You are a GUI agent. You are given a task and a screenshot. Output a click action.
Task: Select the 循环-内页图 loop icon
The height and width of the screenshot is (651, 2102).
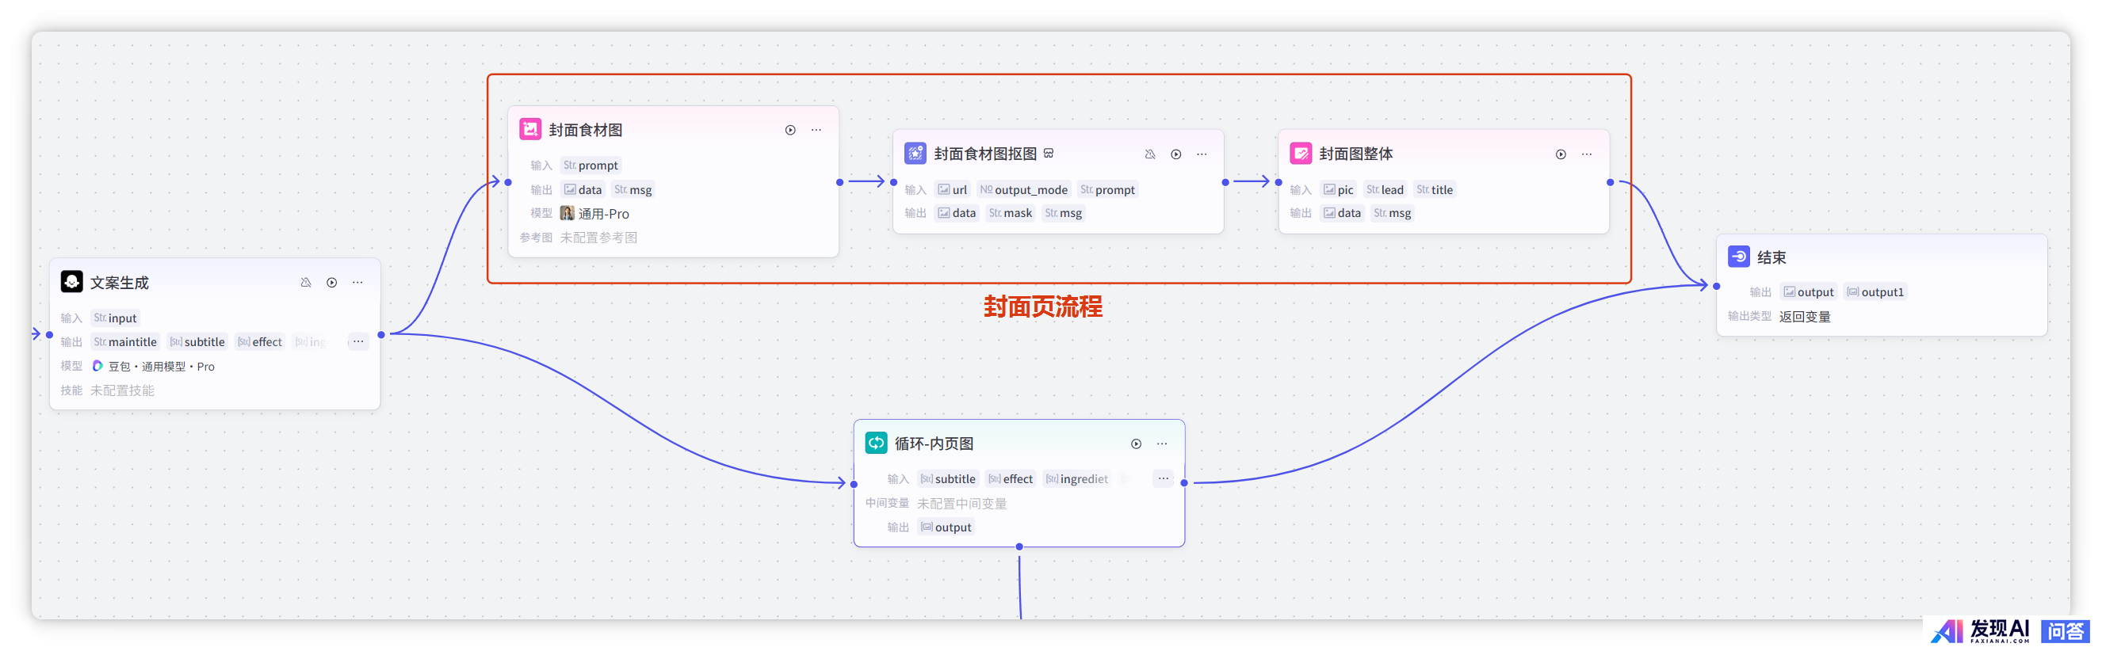tap(877, 443)
